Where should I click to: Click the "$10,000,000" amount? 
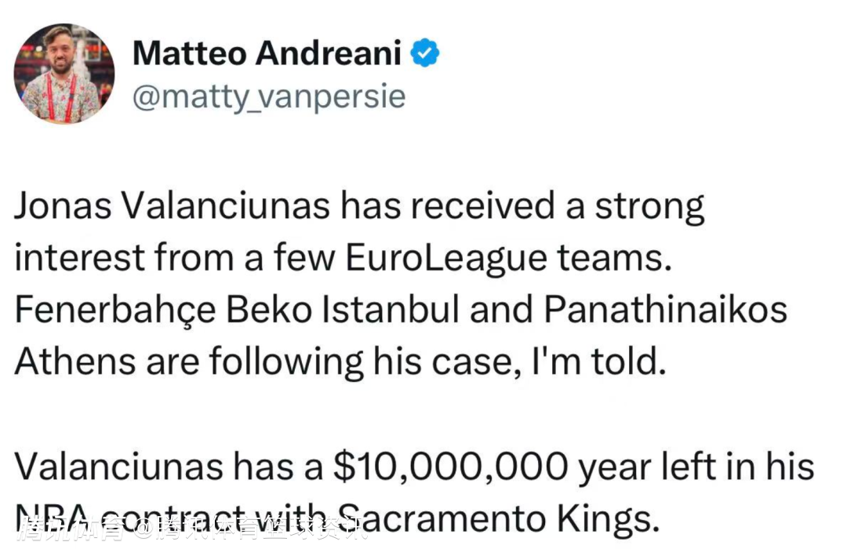(x=450, y=467)
